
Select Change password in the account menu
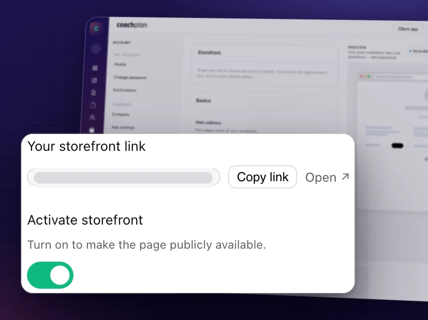130,77
